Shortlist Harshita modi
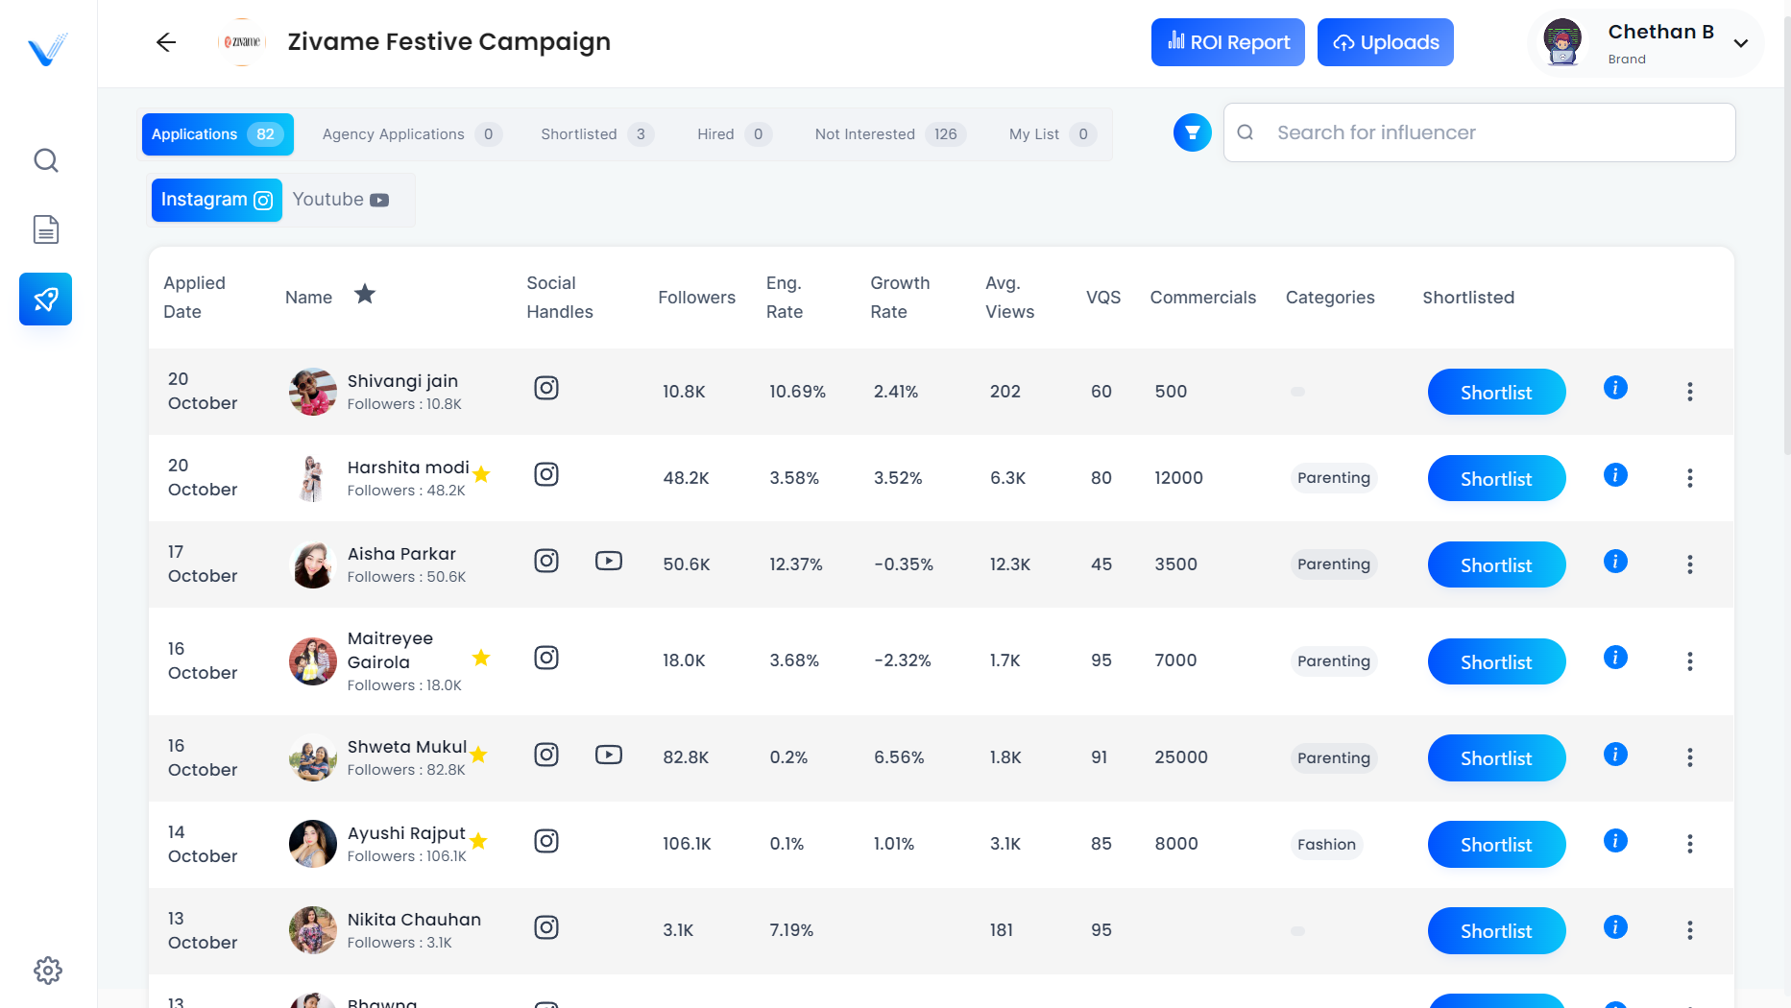This screenshot has width=1791, height=1008. (1496, 478)
